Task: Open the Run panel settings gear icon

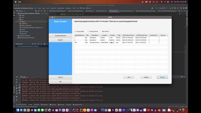Action: point(182,77)
